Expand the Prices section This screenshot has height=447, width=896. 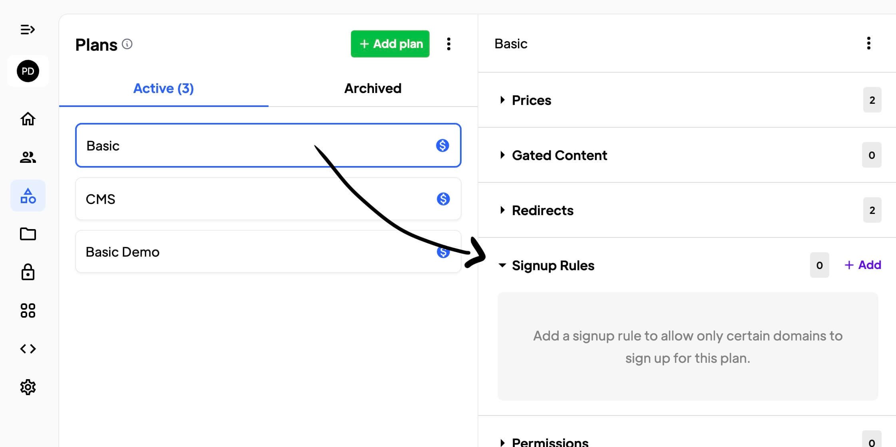[531, 100]
